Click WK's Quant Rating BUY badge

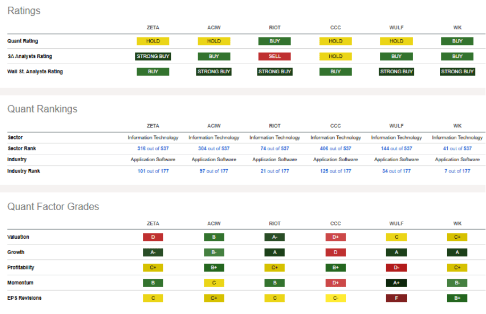click(x=457, y=41)
